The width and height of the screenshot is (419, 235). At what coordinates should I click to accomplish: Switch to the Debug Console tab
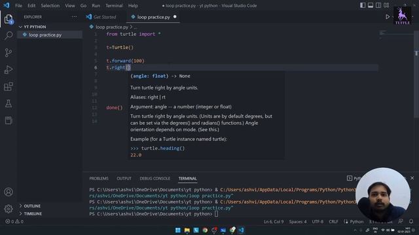tap(155, 178)
